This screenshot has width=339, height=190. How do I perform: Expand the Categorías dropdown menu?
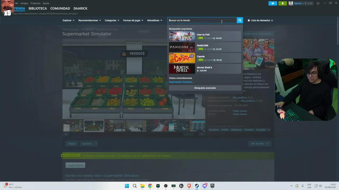tap(112, 20)
